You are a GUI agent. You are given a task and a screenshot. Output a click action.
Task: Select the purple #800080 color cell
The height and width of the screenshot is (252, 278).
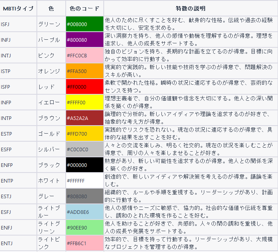[85, 40]
